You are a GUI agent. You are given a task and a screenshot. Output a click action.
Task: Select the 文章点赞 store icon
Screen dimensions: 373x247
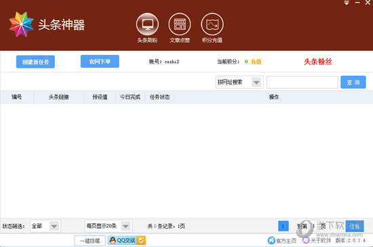pos(180,24)
